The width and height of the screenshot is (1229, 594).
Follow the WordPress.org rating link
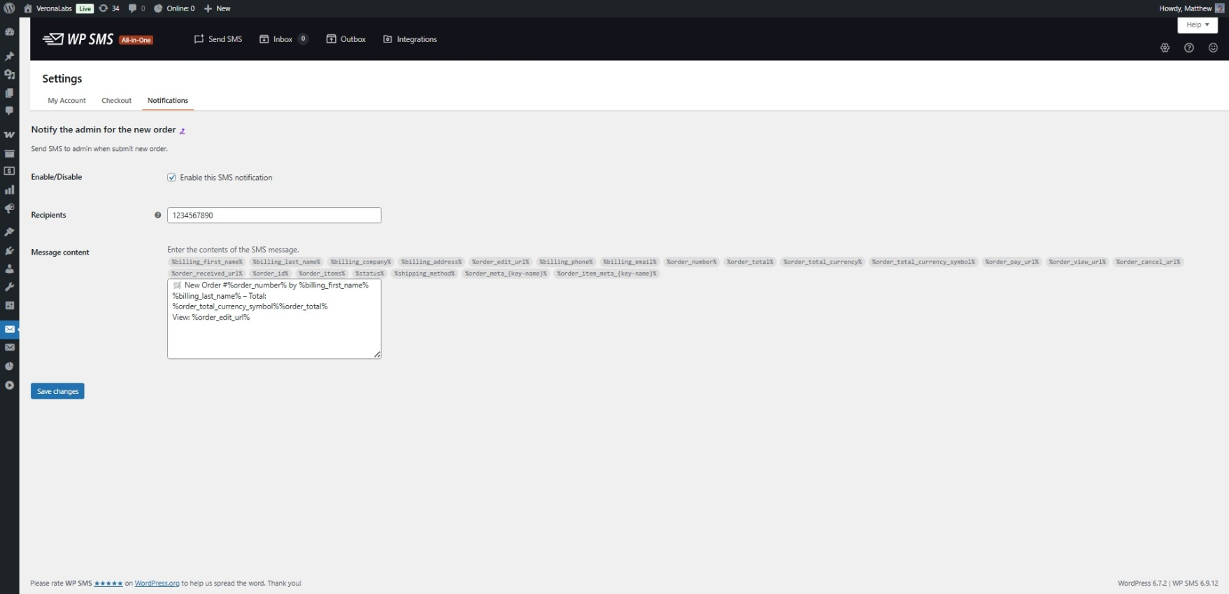[x=157, y=583]
